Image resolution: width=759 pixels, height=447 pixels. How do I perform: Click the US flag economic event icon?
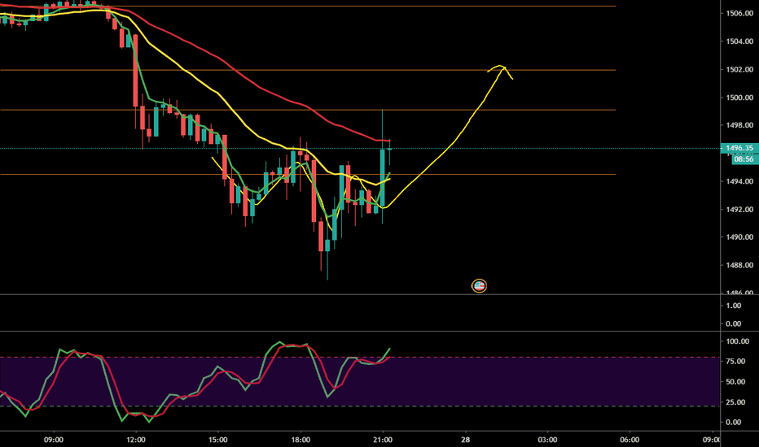pyautogui.click(x=479, y=286)
